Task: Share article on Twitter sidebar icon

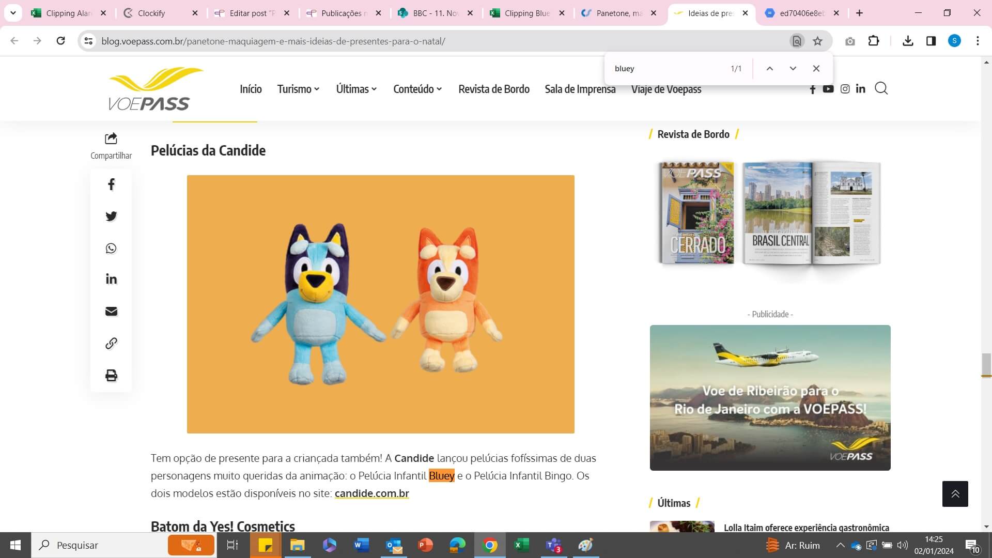Action: [111, 216]
